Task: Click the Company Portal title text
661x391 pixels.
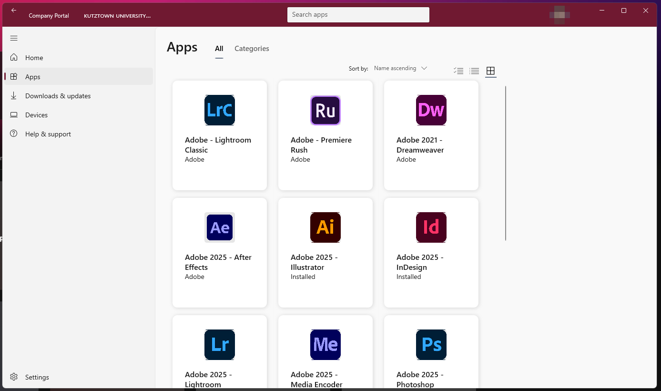Action: pyautogui.click(x=49, y=16)
